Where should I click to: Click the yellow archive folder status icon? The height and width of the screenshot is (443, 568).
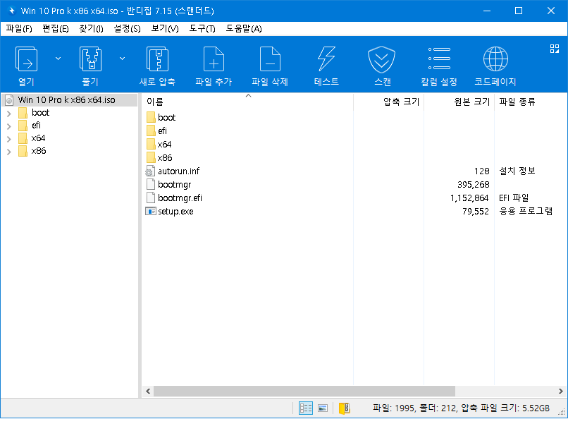344,408
